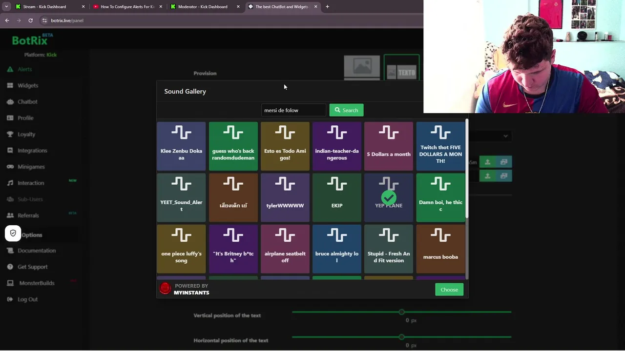The height and width of the screenshot is (351, 625).
Task: Choose the airplane seatbelt off sound
Action: pyautogui.click(x=285, y=249)
